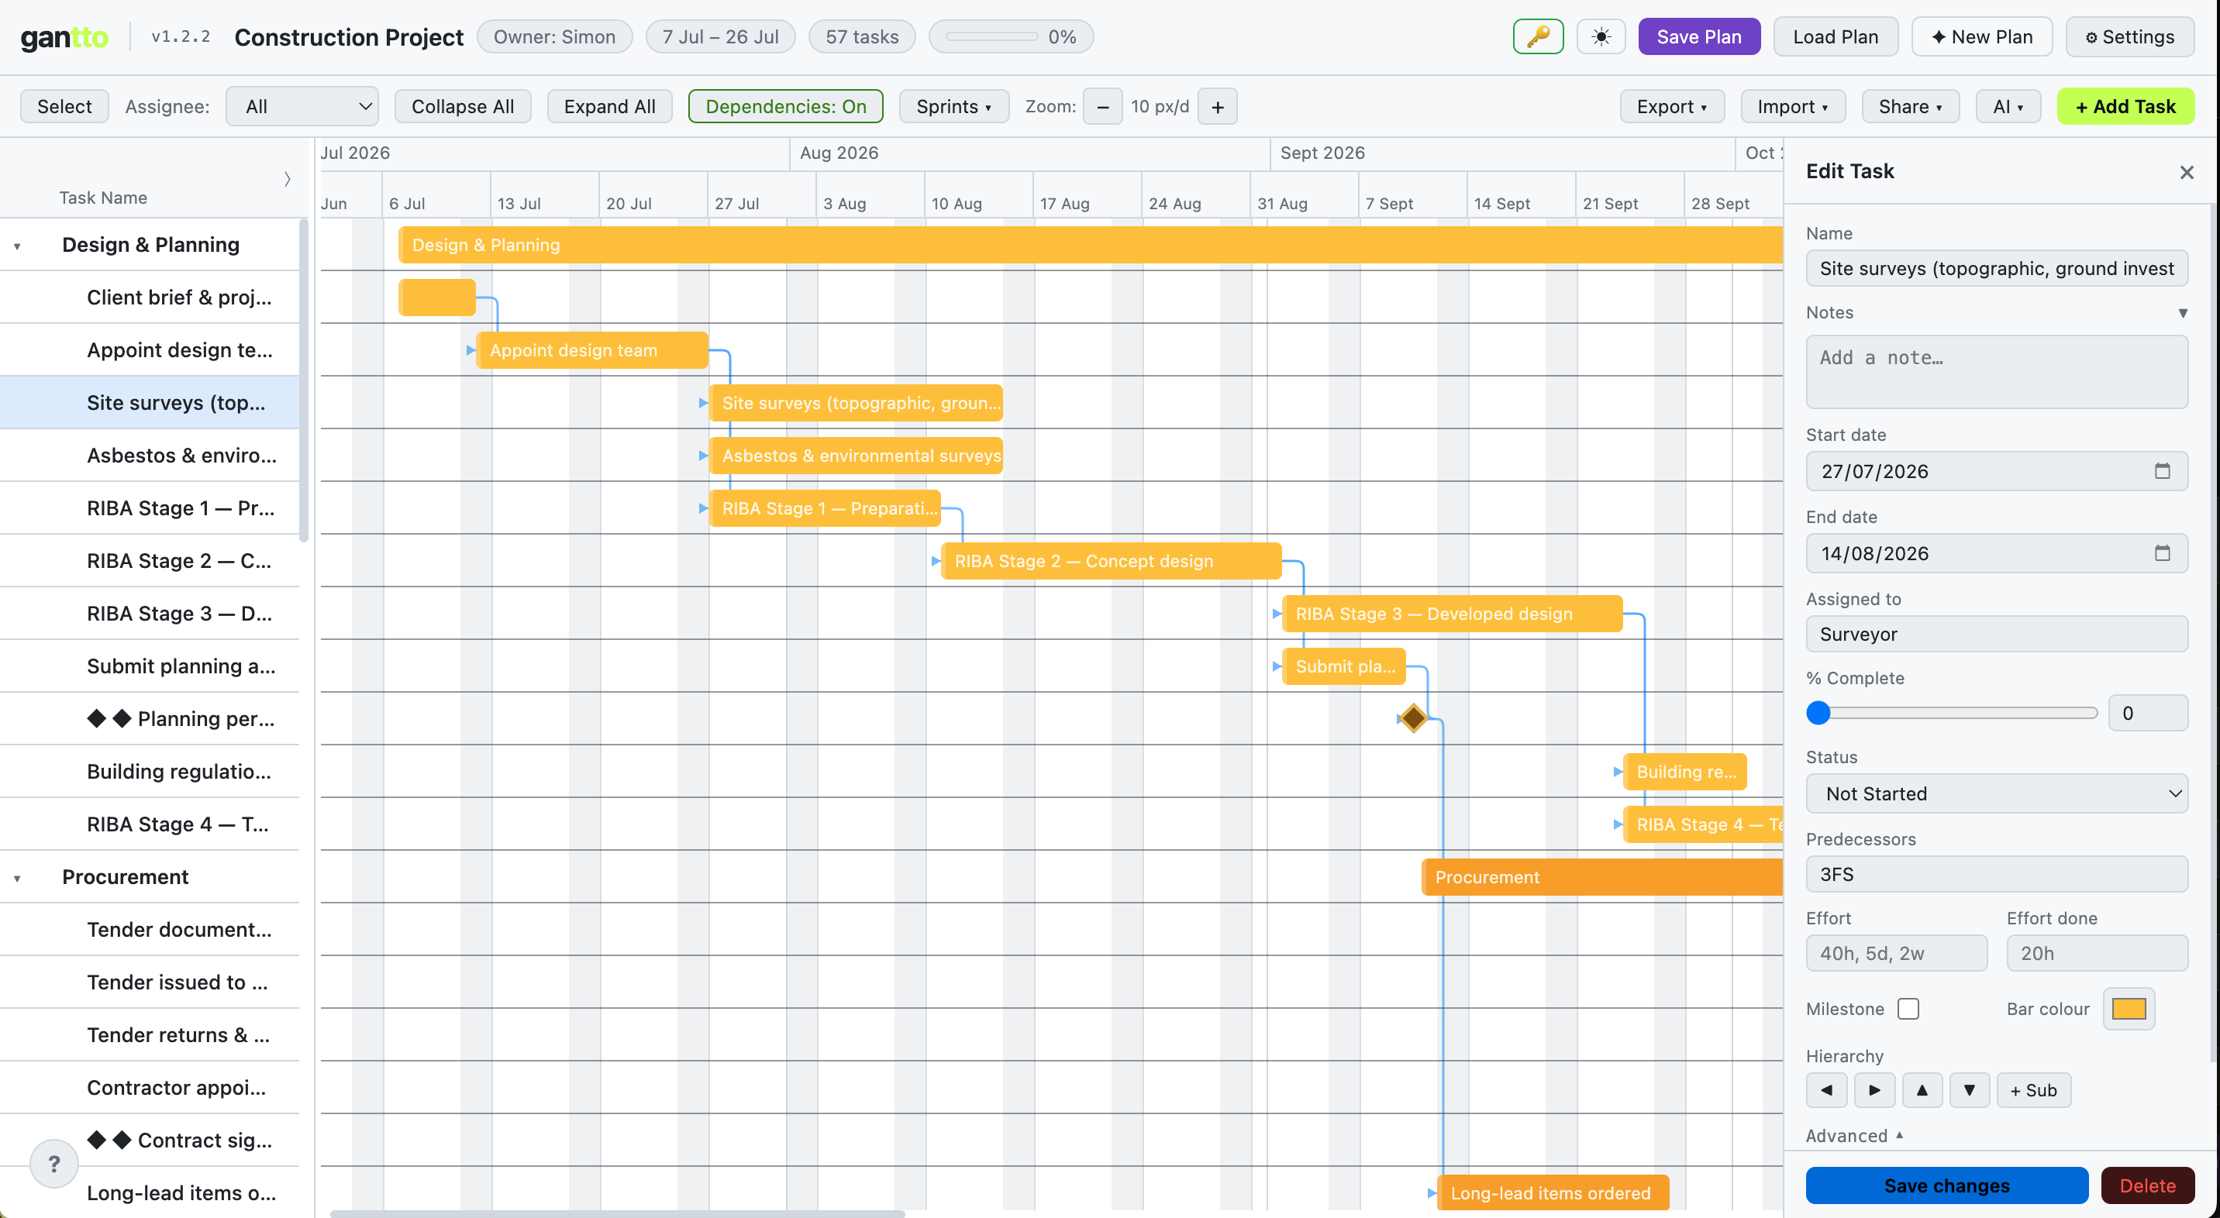Click Save Plan
Screen dimensions: 2220x1218
click(1698, 37)
